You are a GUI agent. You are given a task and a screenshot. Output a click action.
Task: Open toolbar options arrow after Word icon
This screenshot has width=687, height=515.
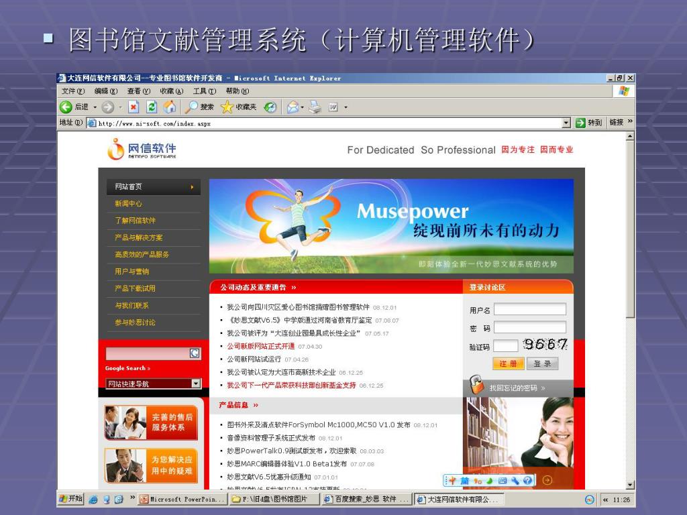coord(346,107)
